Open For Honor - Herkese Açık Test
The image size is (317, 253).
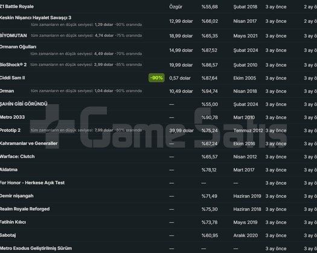[33, 183]
